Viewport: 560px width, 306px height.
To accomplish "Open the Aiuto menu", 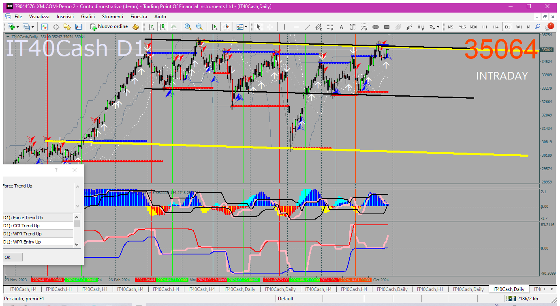I will [x=160, y=17].
